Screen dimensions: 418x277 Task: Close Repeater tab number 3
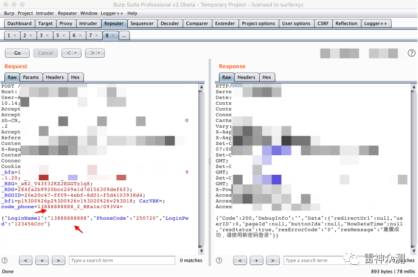pyautogui.click(x=47, y=35)
